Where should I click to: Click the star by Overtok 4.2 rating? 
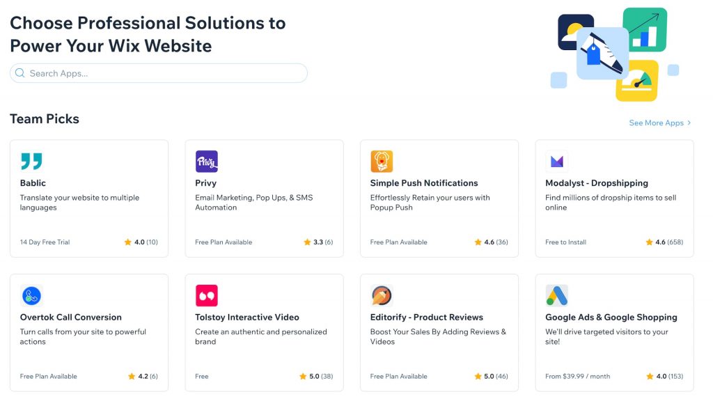[132, 376]
